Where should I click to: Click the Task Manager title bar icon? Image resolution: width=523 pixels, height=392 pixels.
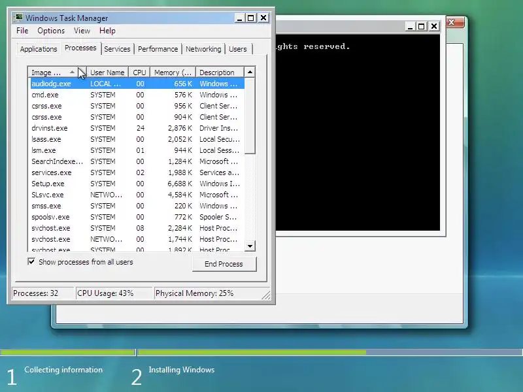click(18, 18)
